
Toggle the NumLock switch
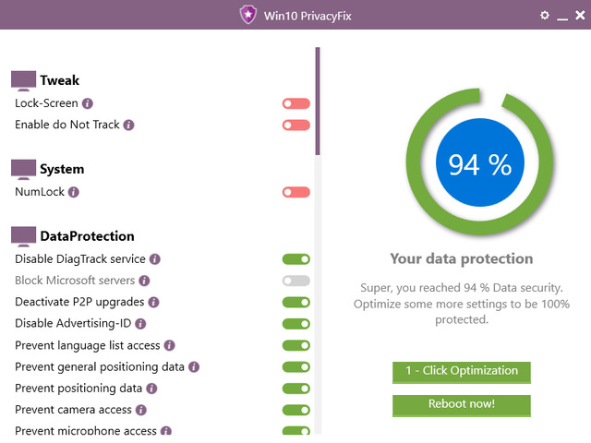coord(296,192)
